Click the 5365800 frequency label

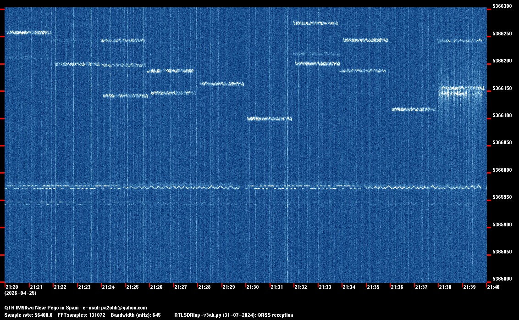click(x=502, y=279)
